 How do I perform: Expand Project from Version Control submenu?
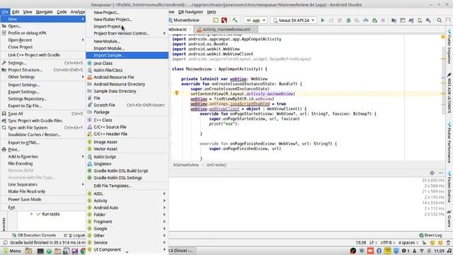(127, 33)
